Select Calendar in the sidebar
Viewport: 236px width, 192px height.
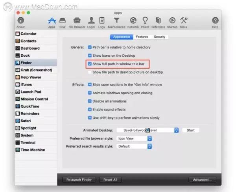pos(36,34)
